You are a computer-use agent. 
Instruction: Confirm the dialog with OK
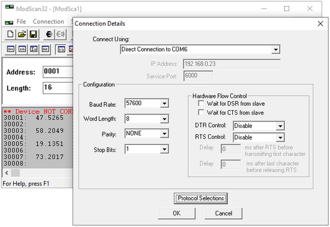coord(176,214)
